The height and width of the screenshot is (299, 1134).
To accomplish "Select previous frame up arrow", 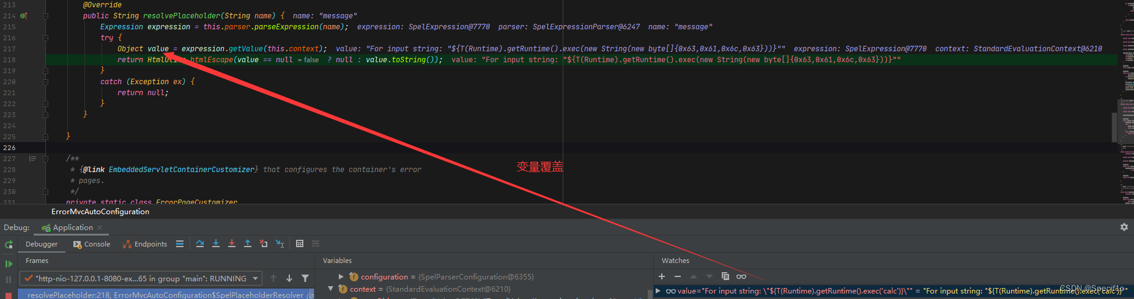I will coord(273,278).
